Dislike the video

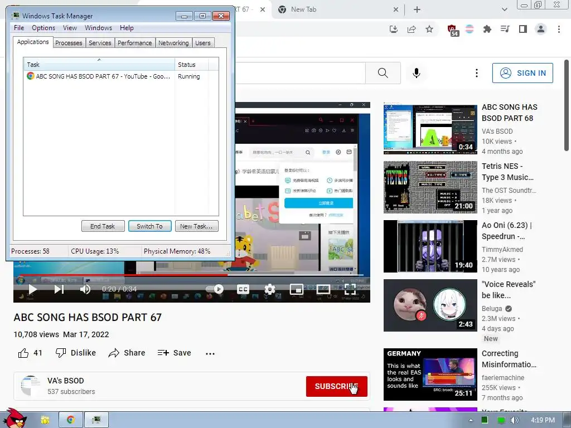(x=76, y=353)
